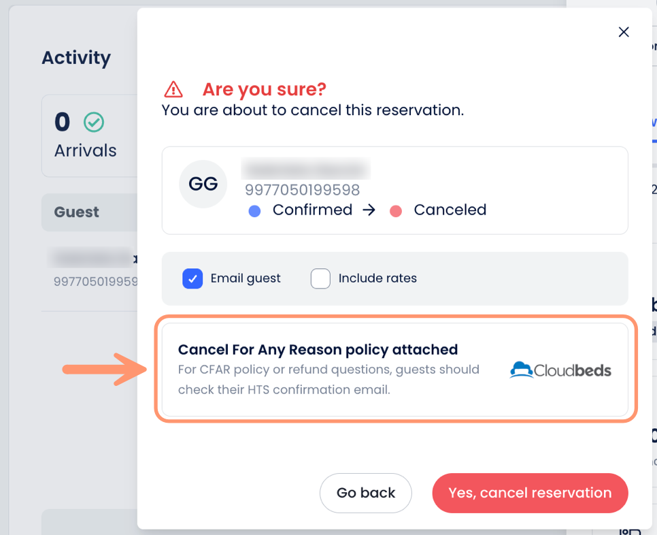Click the red Canceled status dot

pos(396,211)
